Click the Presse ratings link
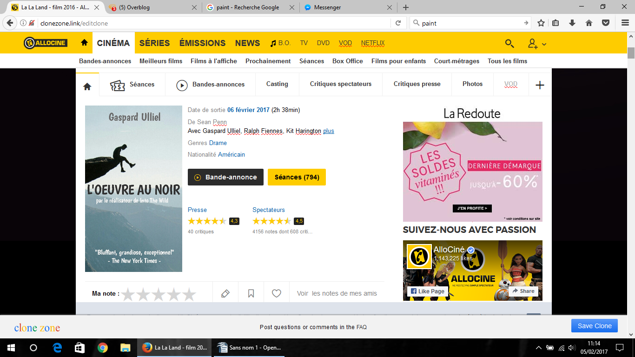Screen dimensions: 635x357 (197, 210)
